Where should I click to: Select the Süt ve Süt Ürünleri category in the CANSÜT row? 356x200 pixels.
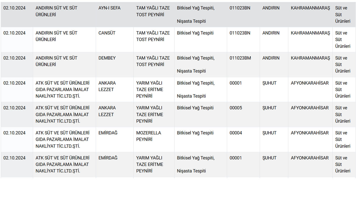point(342,39)
